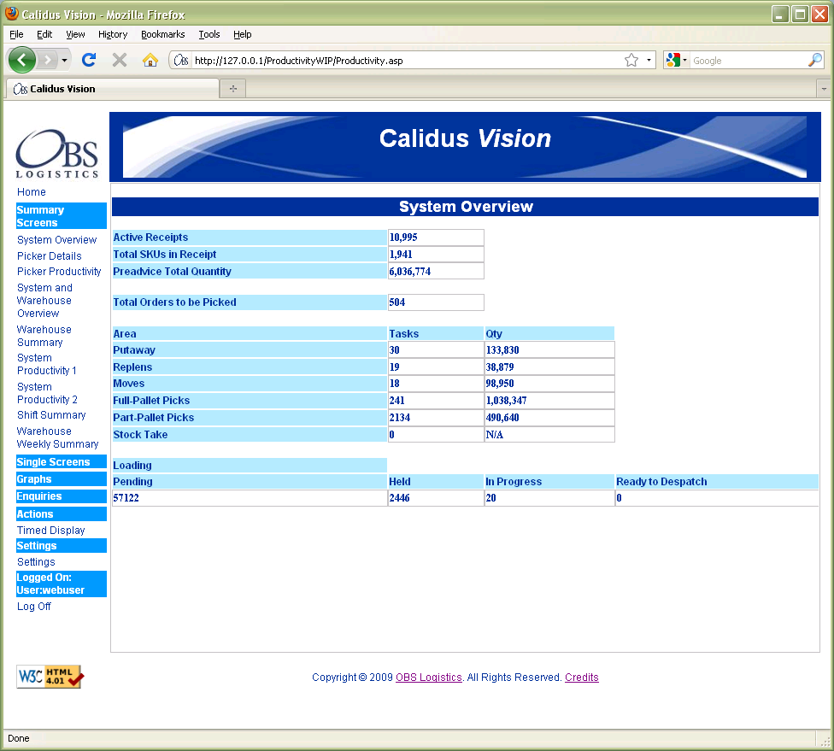This screenshot has height=751, width=834.
Task: Open the list all tabs dropdown
Action: pos(824,89)
